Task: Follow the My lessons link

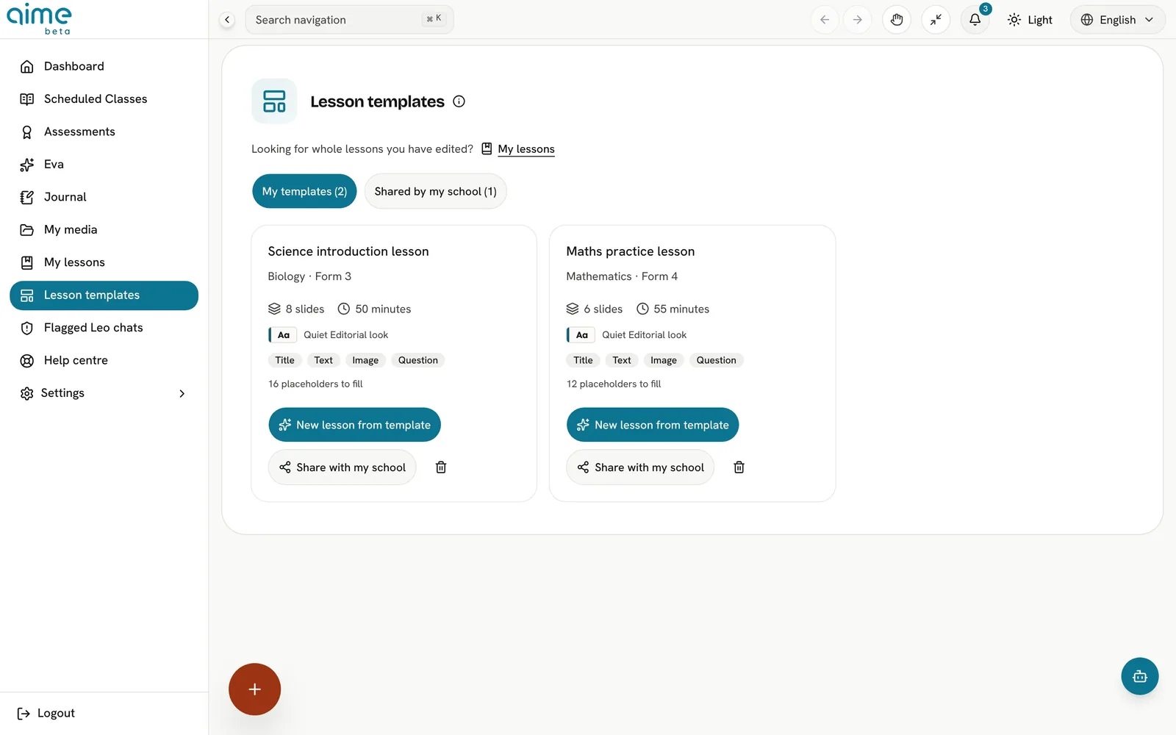Action: [x=526, y=149]
